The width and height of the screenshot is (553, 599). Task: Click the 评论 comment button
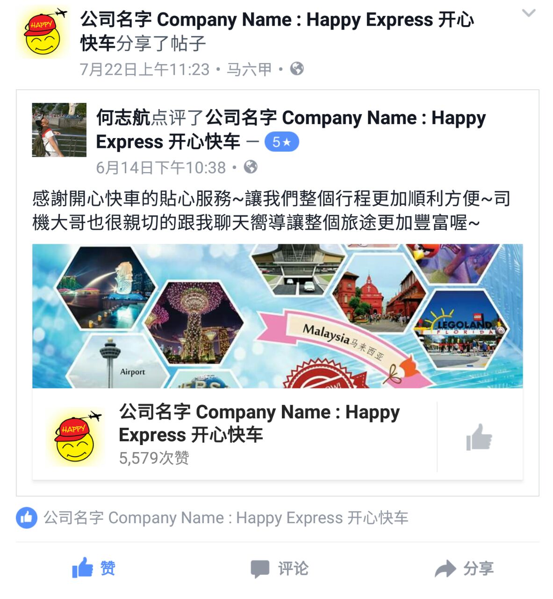pos(279,569)
